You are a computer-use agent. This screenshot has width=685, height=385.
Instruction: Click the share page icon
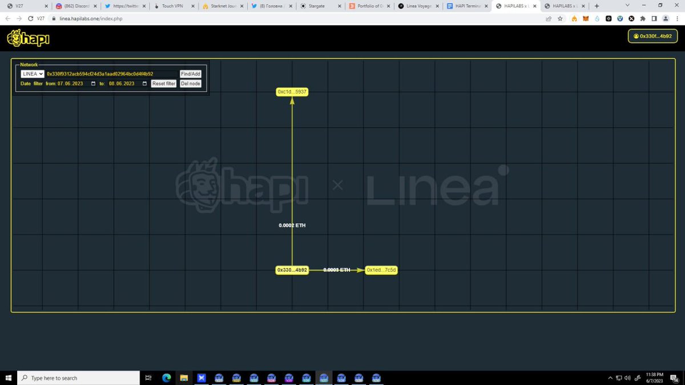[x=549, y=18]
